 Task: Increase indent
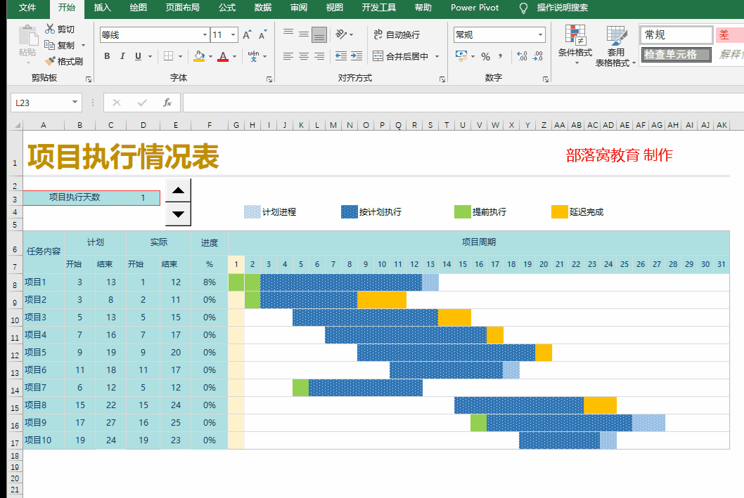(357, 56)
